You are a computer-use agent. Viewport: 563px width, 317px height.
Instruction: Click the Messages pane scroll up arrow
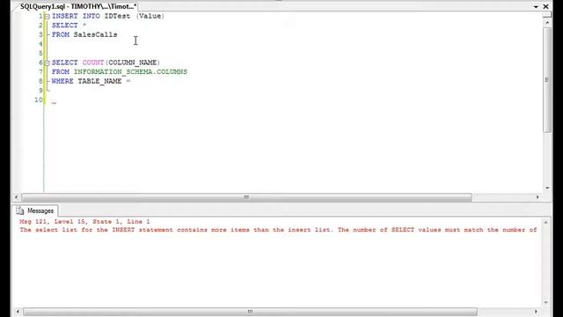[x=545, y=223]
